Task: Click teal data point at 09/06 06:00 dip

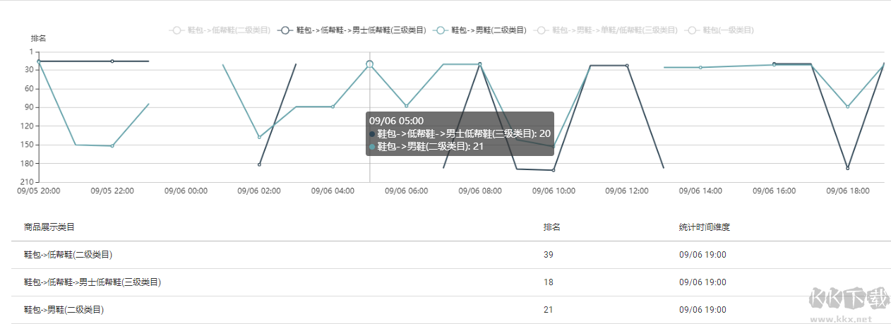Action: 407,106
